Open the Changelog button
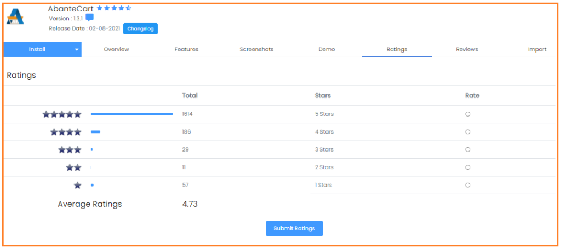The width and height of the screenshot is (561, 249). click(x=141, y=29)
